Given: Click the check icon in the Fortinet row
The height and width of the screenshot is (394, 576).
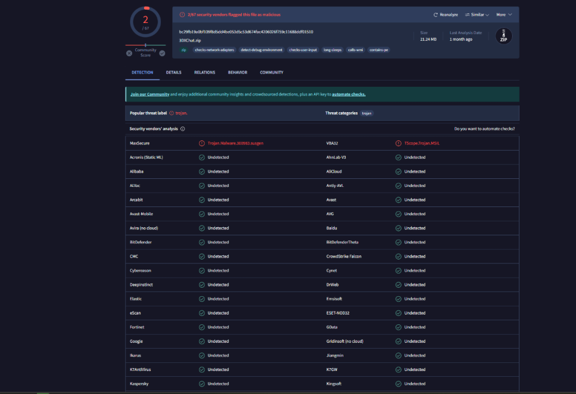Looking at the screenshot, I should click(x=202, y=327).
